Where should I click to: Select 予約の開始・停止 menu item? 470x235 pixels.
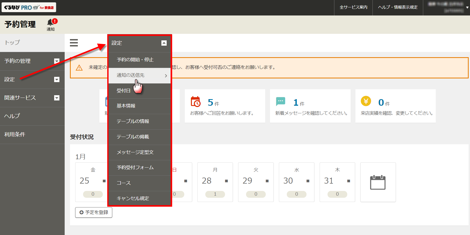pos(140,60)
